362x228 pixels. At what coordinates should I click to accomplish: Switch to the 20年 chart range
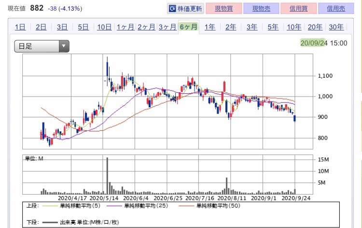(315, 27)
